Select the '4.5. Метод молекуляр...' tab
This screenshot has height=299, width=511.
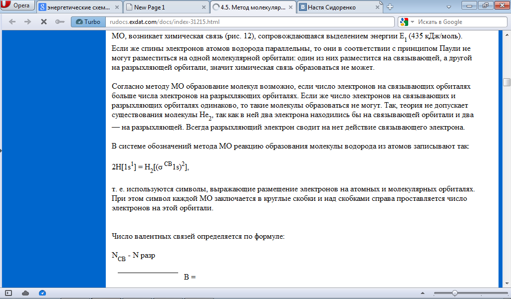click(253, 7)
